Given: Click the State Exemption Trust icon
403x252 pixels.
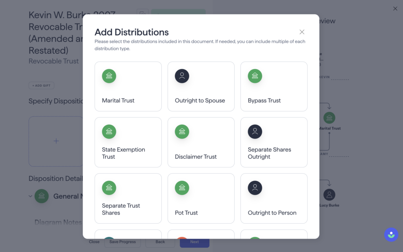Looking at the screenshot, I should tap(109, 132).
